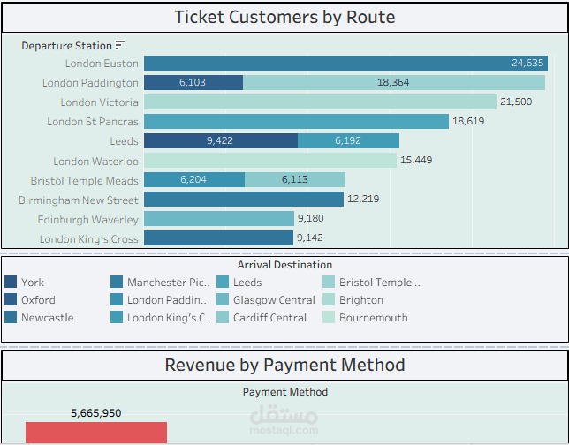Viewport: 569px width, 445px height.
Task: Click the Bristol Temple Meads 6,113 segment
Action: coord(295,180)
